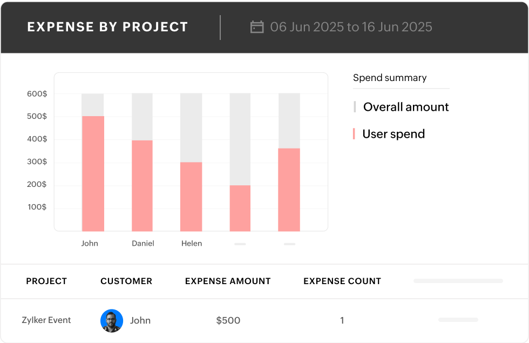529x343 pixels.
Task: Open John's avatar photo icon
Action: [x=112, y=320]
